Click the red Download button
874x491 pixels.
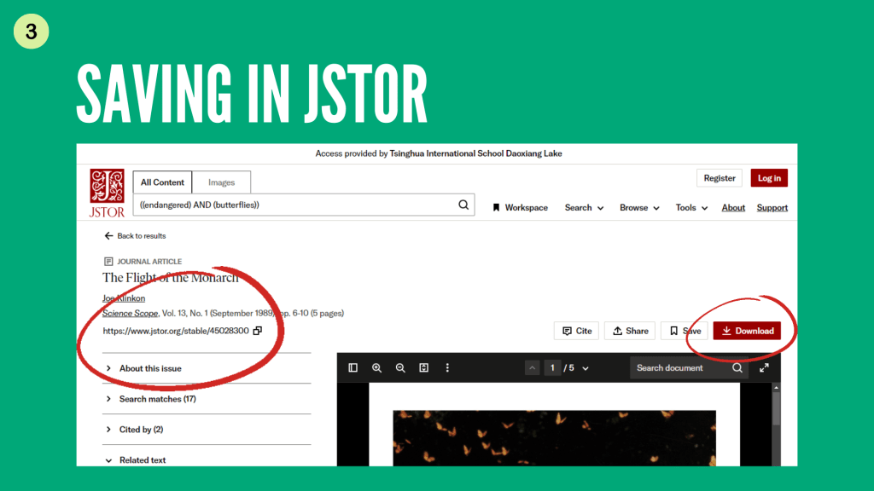click(747, 331)
